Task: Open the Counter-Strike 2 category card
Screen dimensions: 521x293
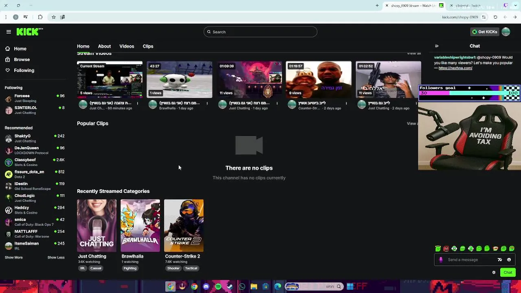Action: [x=184, y=225]
